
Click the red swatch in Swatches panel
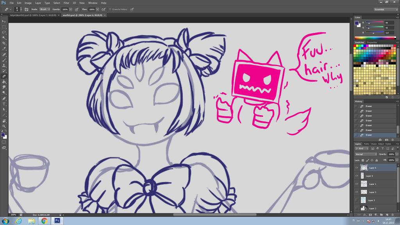point(355,46)
